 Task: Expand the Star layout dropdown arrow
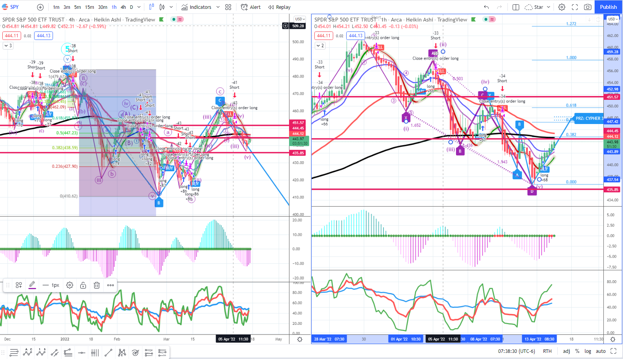tap(549, 7)
